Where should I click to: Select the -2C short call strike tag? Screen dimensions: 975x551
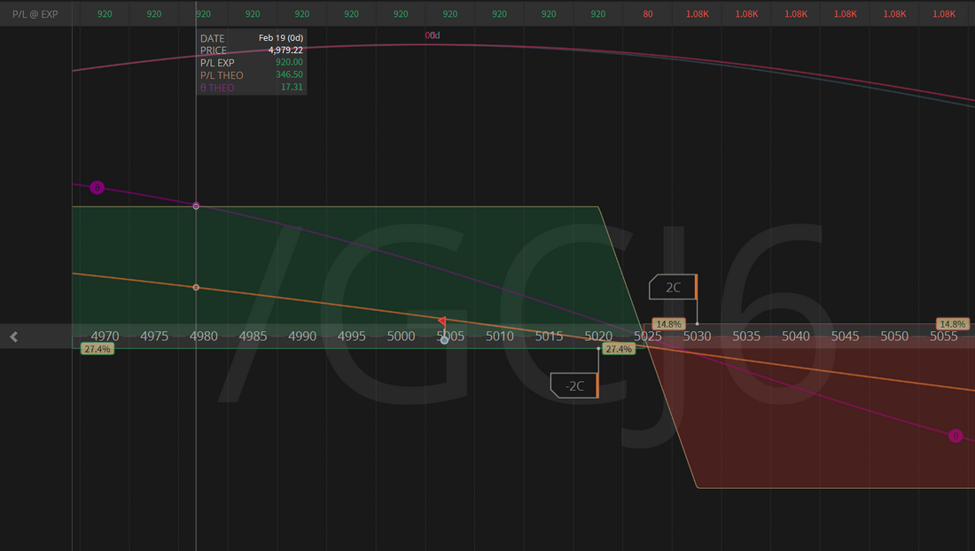pos(574,385)
